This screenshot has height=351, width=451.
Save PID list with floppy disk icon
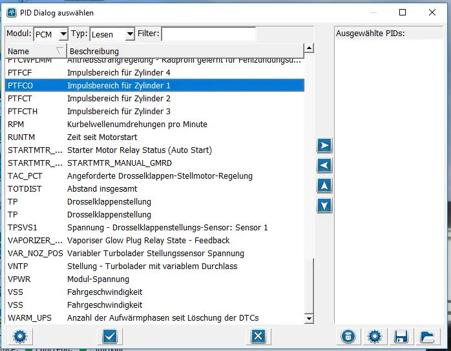click(400, 336)
